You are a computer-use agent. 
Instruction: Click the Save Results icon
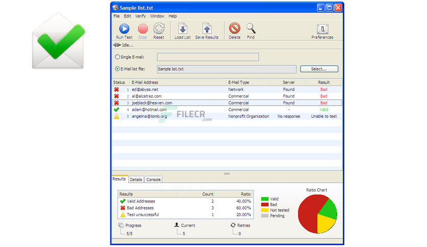pos(207,29)
